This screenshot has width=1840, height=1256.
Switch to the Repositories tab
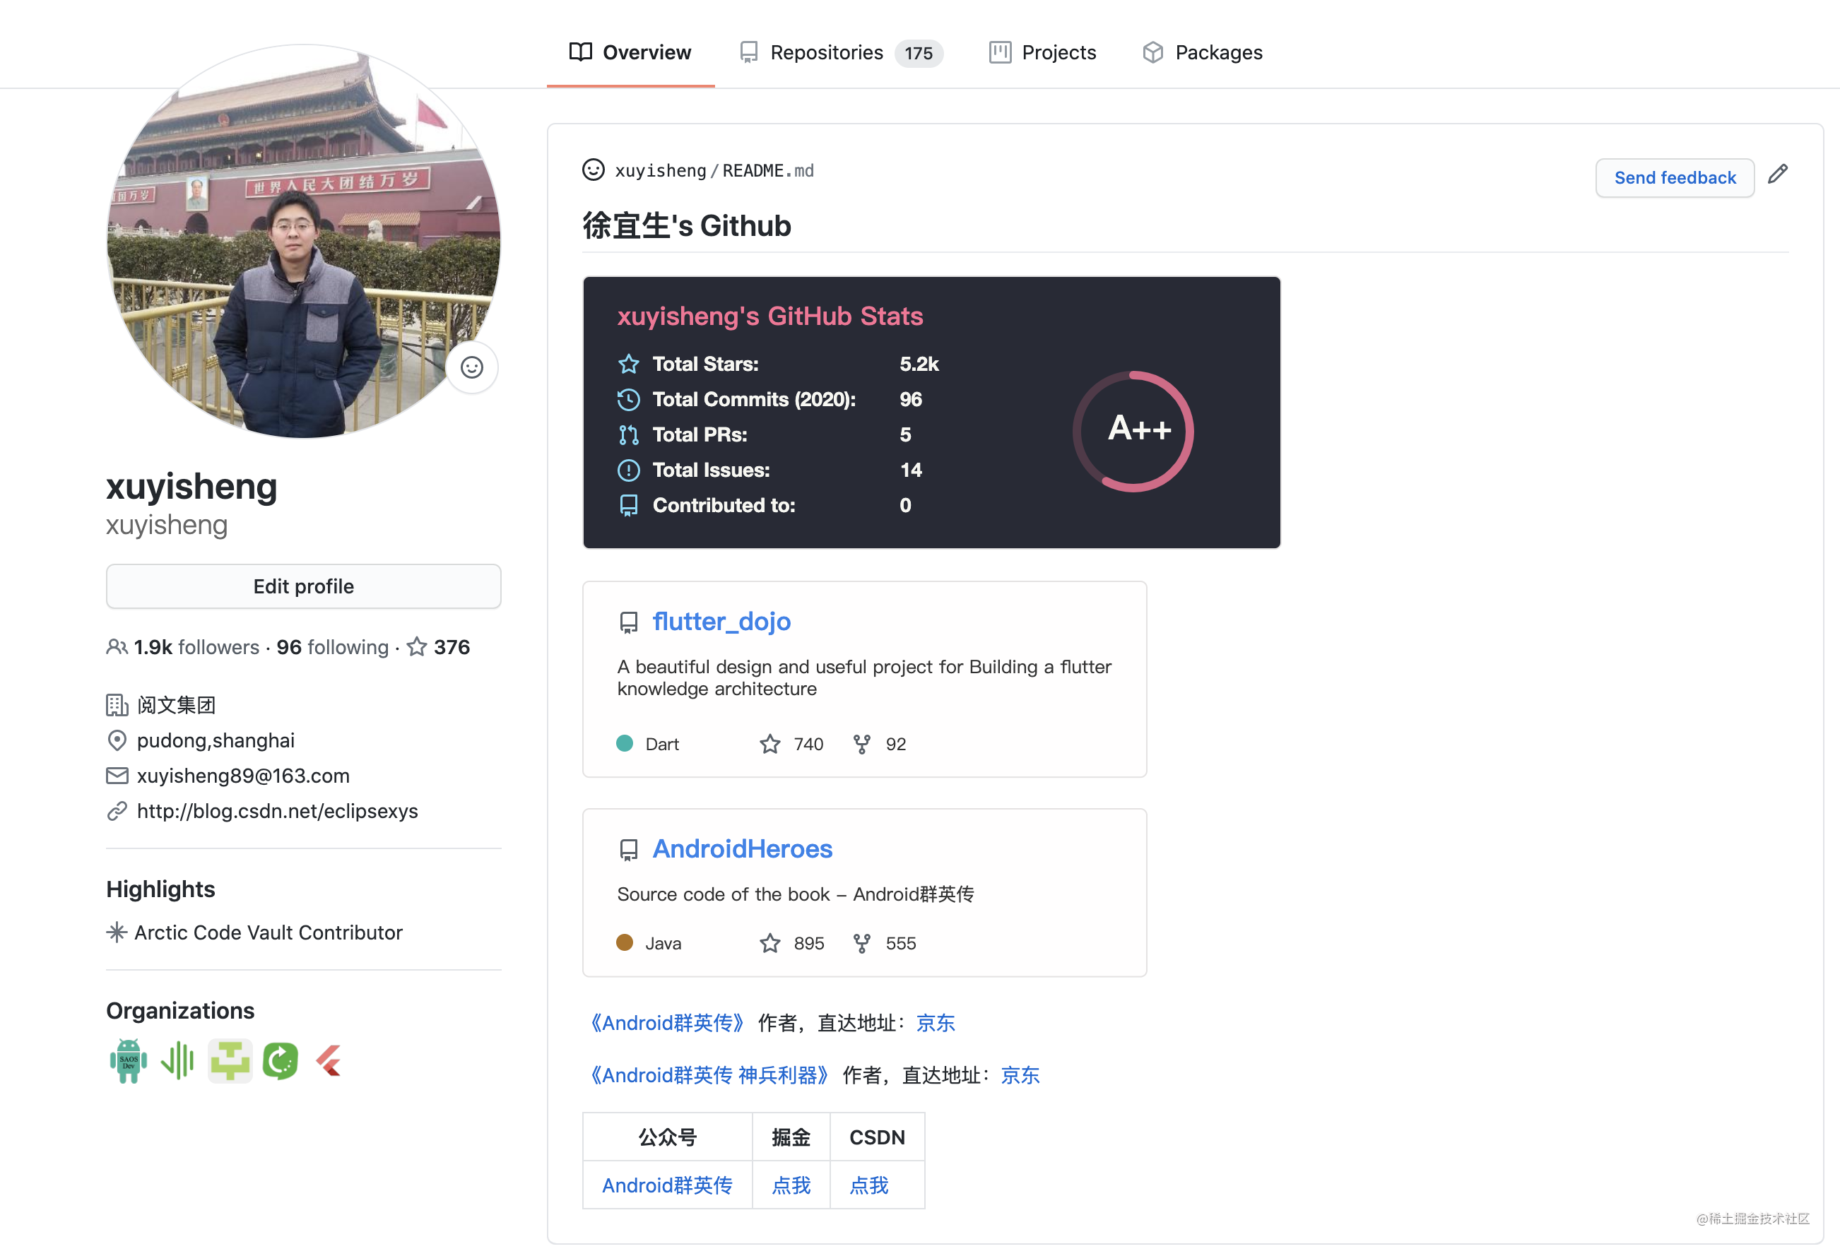(841, 52)
